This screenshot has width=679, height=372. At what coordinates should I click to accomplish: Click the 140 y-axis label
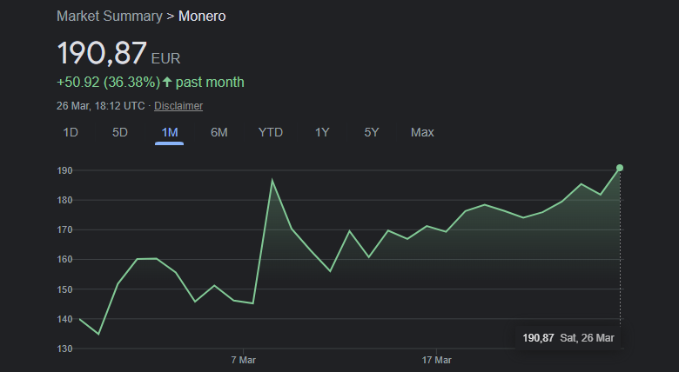64,319
